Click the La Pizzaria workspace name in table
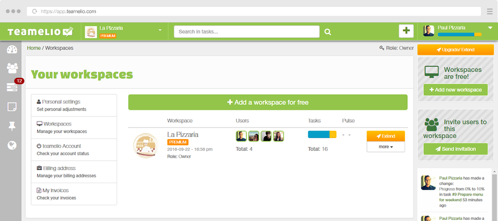 (x=183, y=134)
